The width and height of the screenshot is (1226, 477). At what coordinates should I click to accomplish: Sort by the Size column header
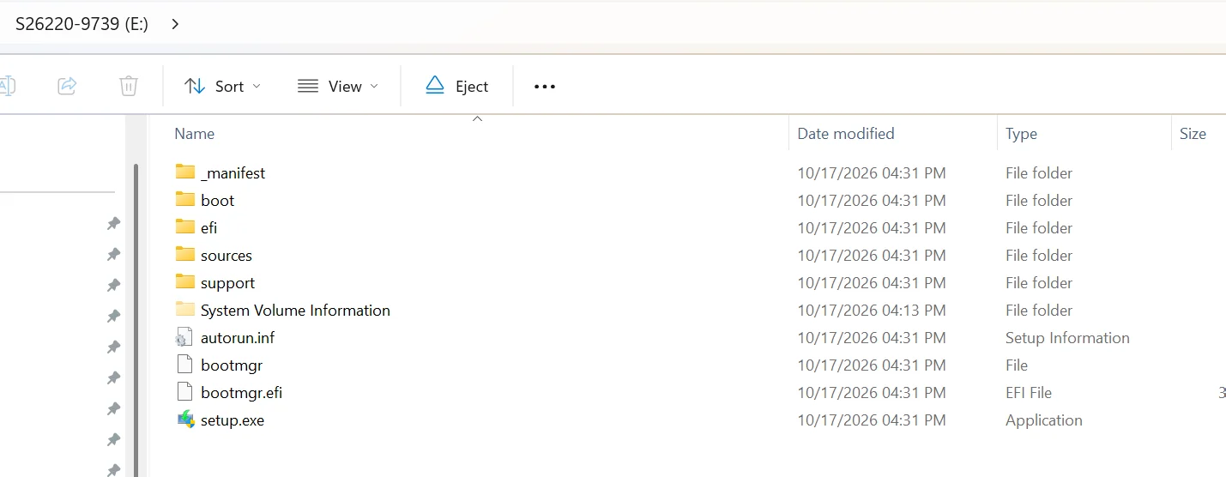tap(1193, 134)
